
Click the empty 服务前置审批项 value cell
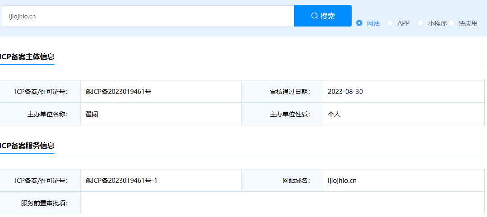point(283,203)
